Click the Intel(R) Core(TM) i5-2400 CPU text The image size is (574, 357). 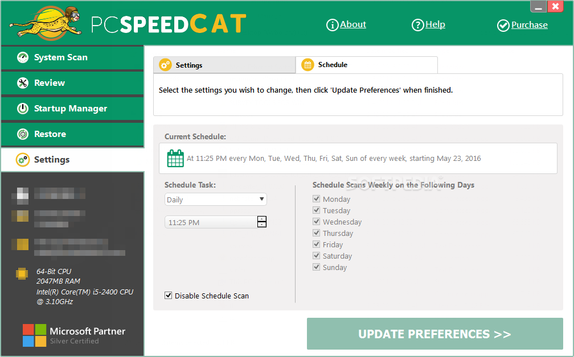click(x=85, y=292)
